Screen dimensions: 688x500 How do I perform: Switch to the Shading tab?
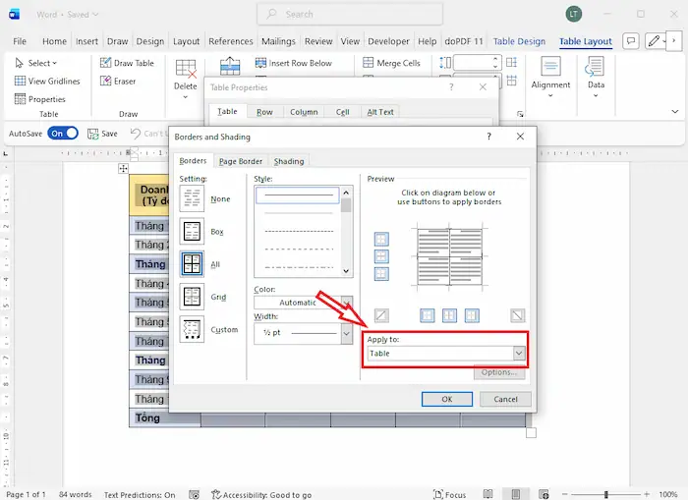pos(289,161)
